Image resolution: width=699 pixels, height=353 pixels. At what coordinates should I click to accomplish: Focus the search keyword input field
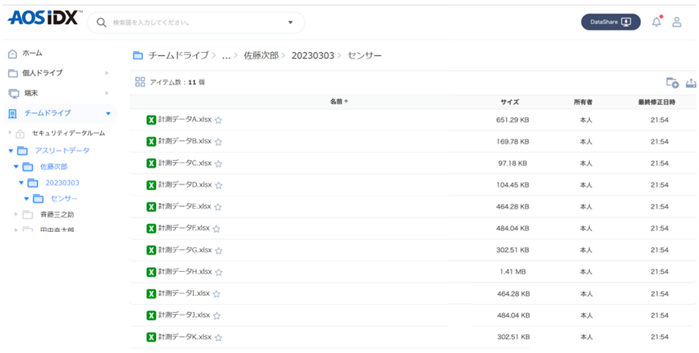click(196, 22)
